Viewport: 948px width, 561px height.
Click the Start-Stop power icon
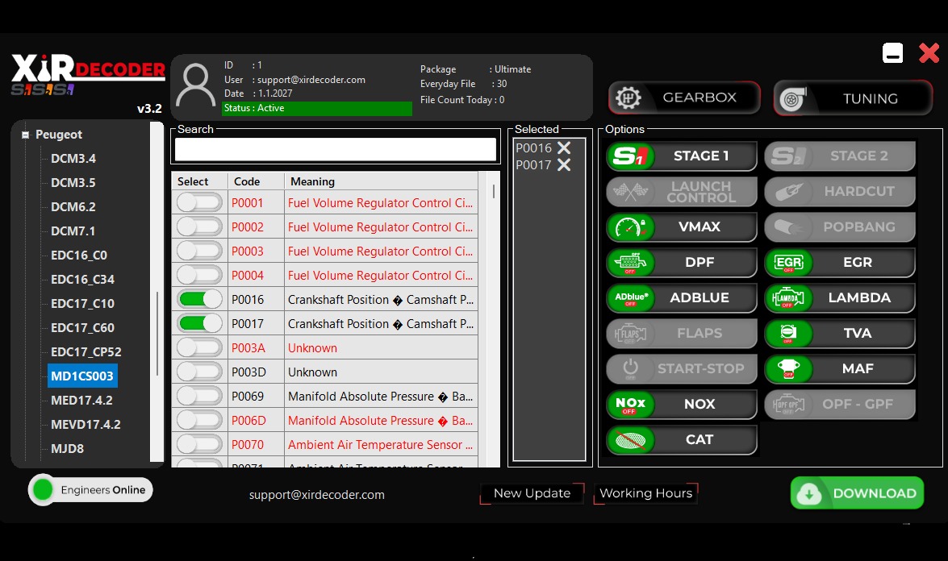pyautogui.click(x=631, y=369)
